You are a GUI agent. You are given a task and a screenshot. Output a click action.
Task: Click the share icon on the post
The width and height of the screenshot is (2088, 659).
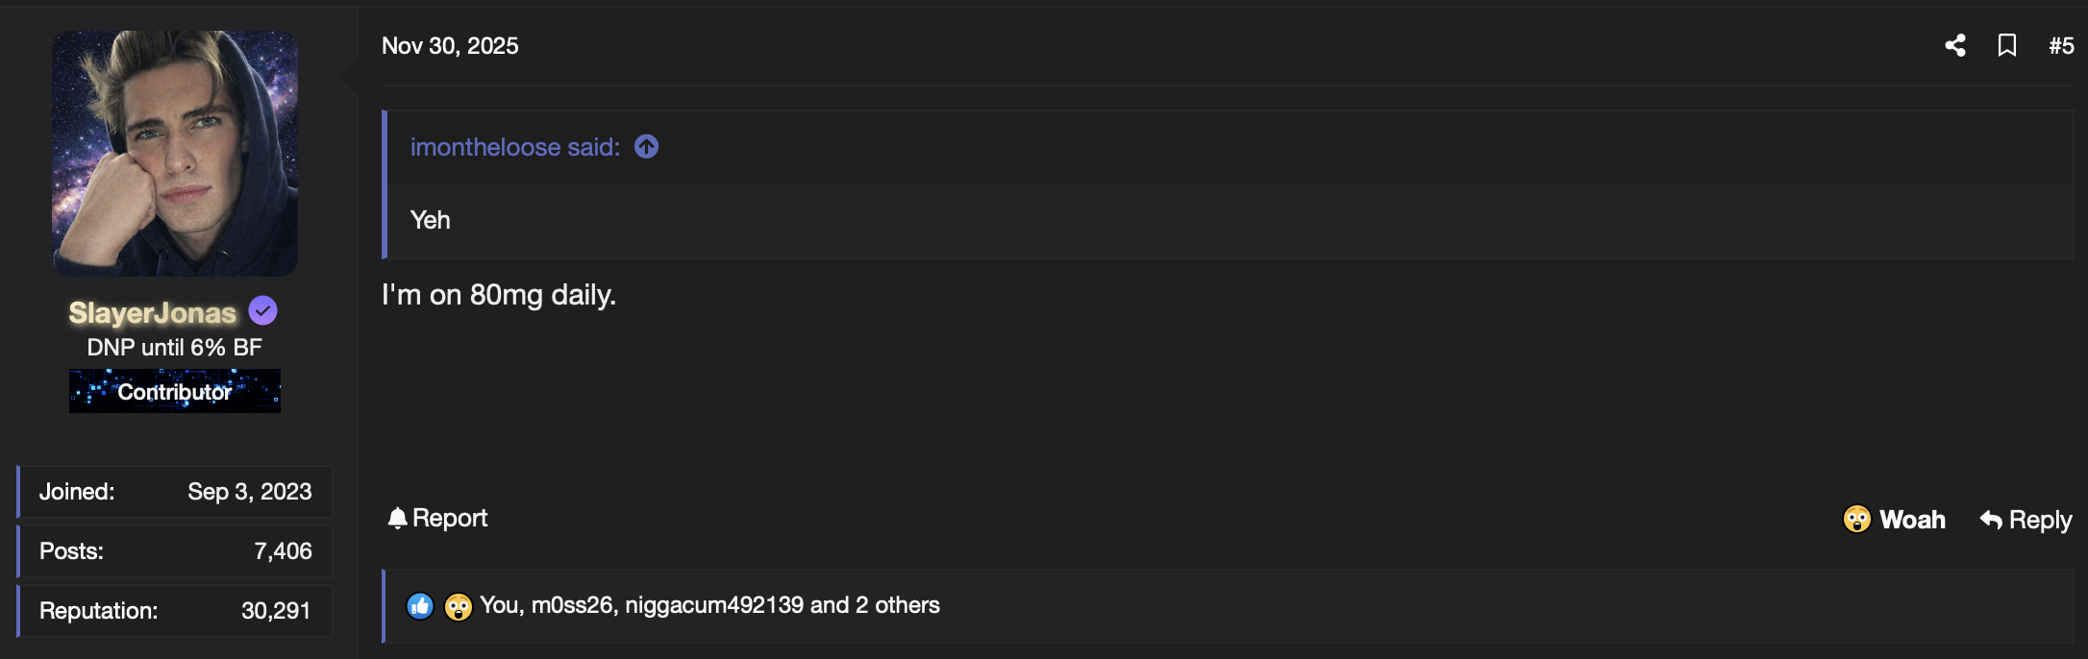[x=1956, y=44]
